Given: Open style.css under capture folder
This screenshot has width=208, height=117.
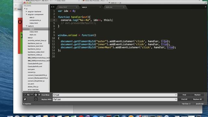Looking at the screenshot, I should click(33, 35).
